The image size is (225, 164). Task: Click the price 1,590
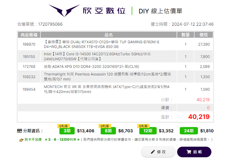coord(205,89)
